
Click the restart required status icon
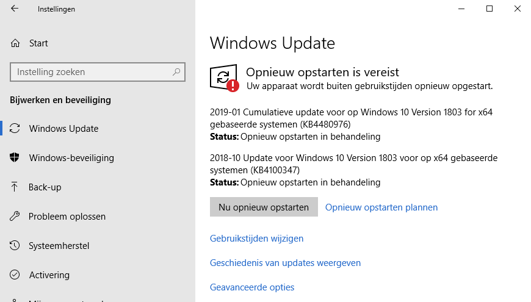click(224, 78)
